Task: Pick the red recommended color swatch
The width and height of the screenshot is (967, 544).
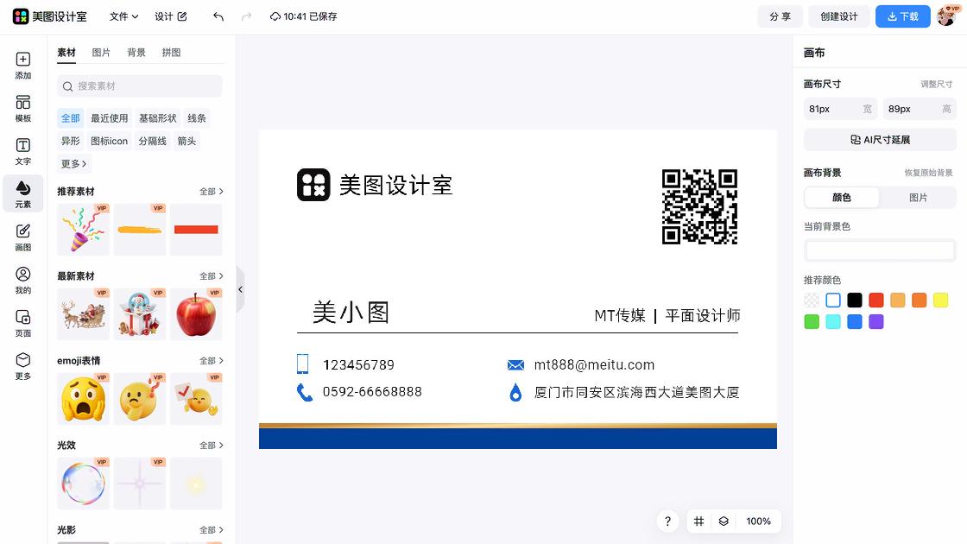Action: point(876,300)
